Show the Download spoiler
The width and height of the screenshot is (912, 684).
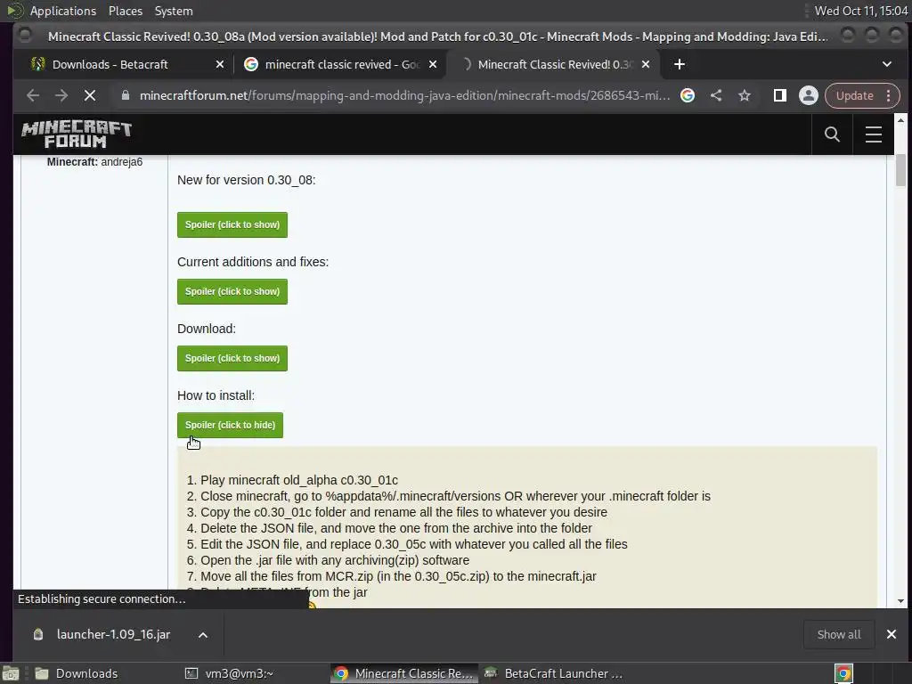click(232, 358)
